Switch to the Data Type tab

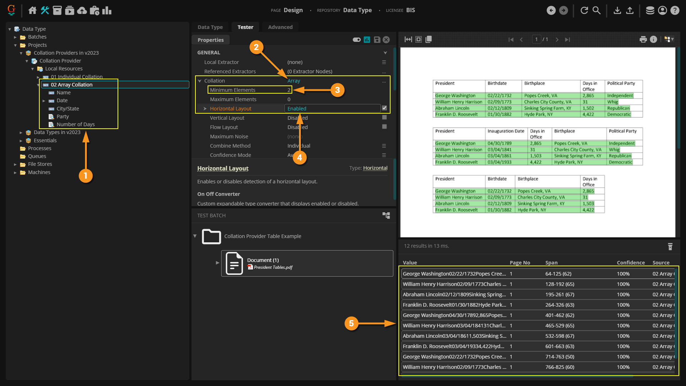pos(210,27)
